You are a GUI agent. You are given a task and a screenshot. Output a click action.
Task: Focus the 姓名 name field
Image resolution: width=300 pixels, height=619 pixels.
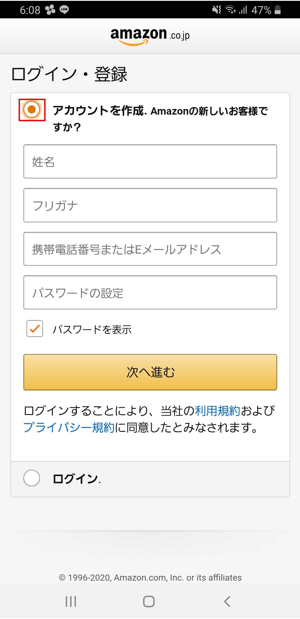[x=150, y=162]
